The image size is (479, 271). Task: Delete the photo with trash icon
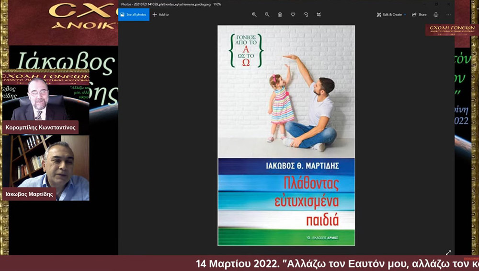pyautogui.click(x=280, y=14)
